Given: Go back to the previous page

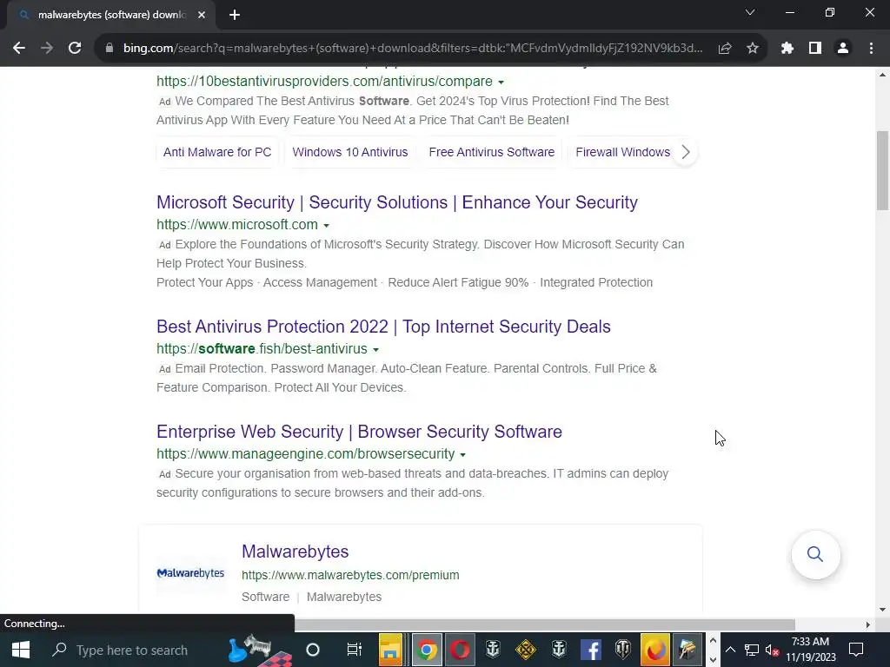Looking at the screenshot, I should 19,49.
